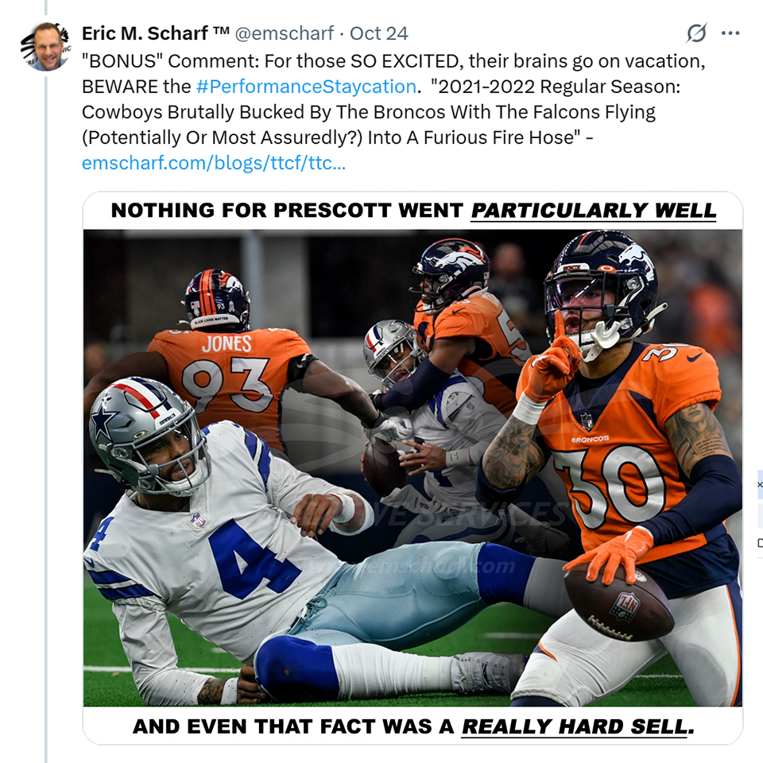
Task: Click the @emscharf handle
Action: pyautogui.click(x=285, y=33)
